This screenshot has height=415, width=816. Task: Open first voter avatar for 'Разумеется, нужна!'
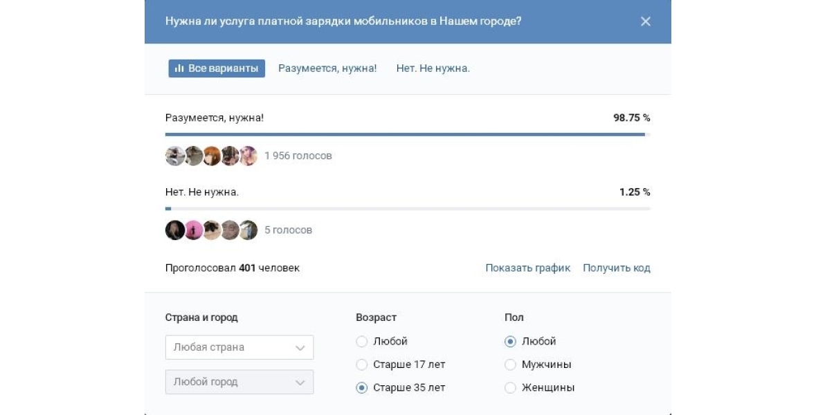coord(175,156)
